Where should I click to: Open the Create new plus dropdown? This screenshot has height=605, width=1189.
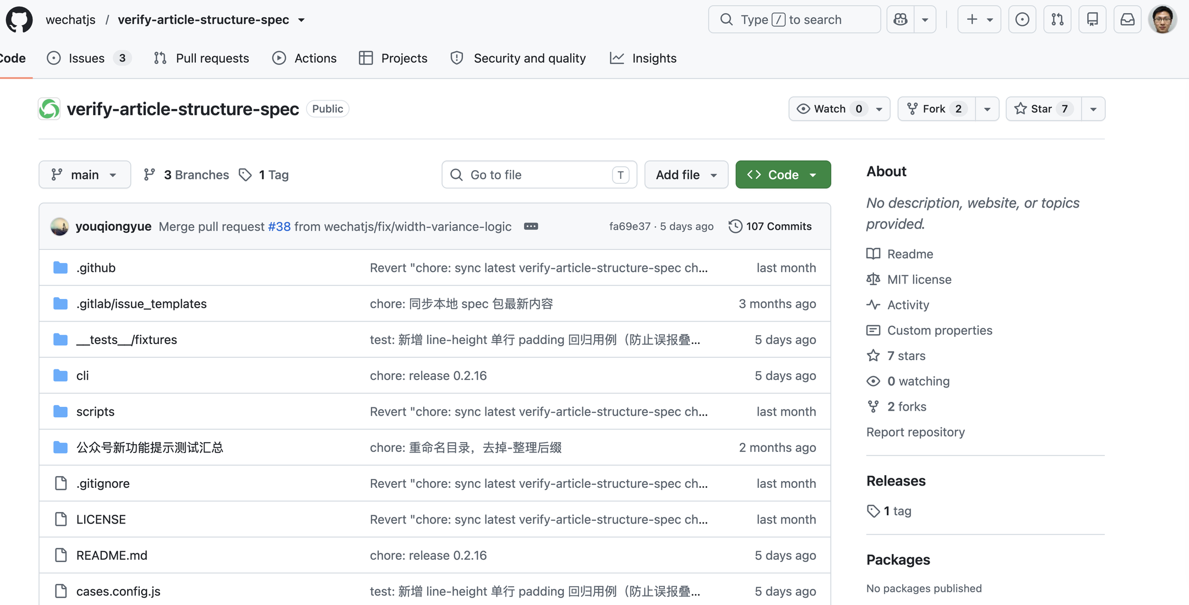click(979, 20)
